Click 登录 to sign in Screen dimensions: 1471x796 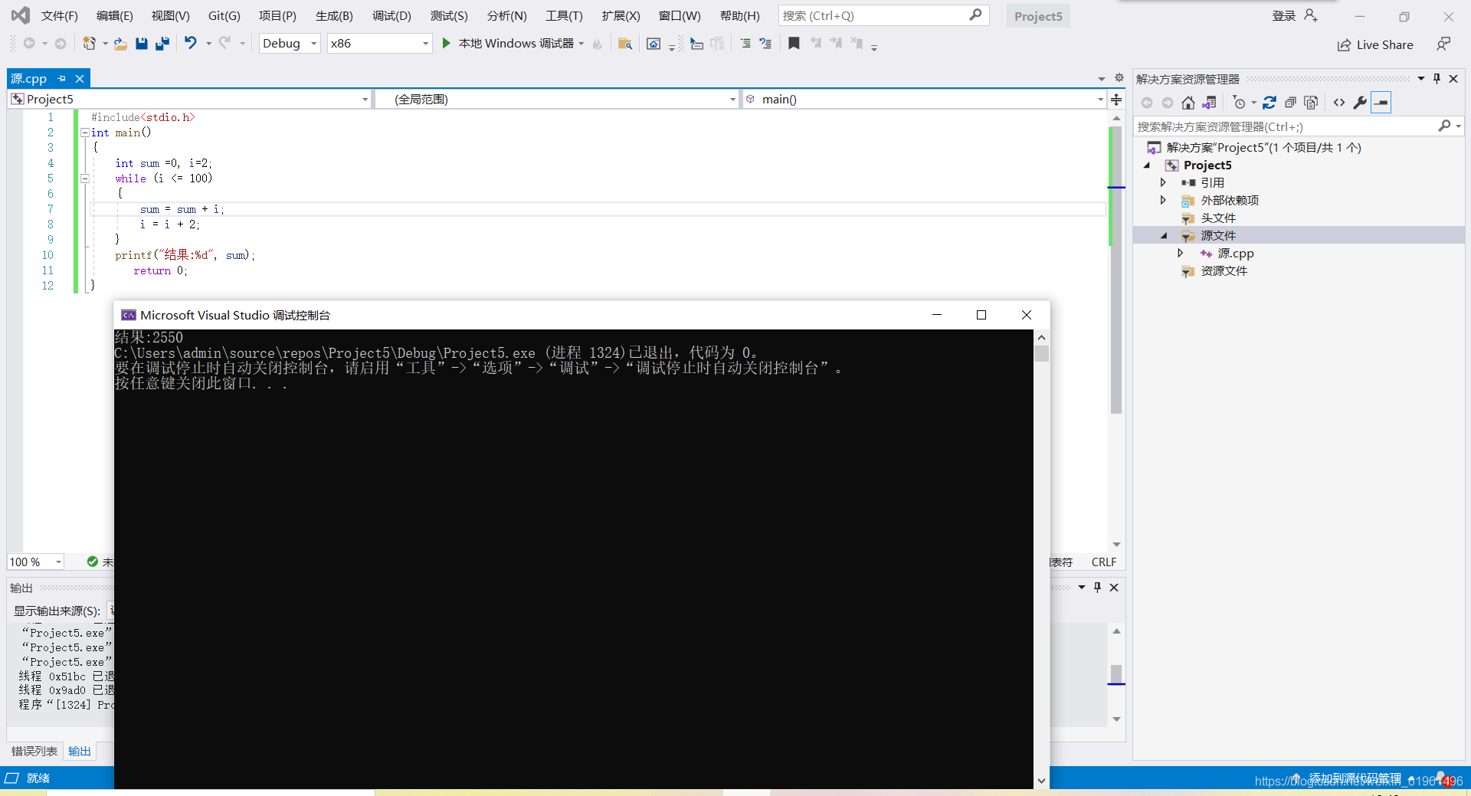click(x=1284, y=15)
